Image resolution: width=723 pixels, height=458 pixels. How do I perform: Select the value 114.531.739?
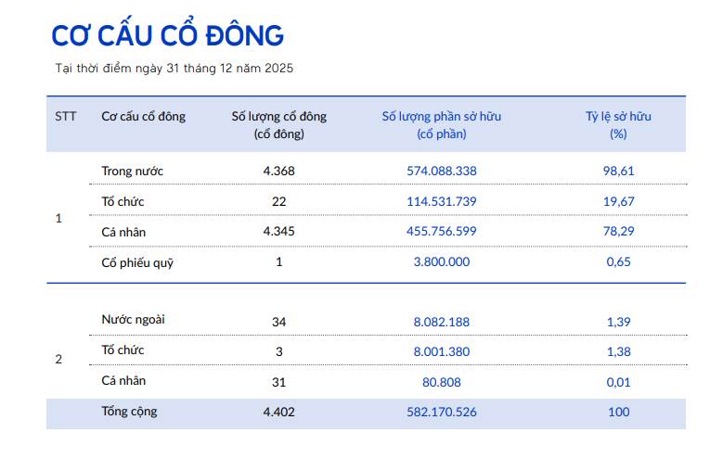point(441,201)
